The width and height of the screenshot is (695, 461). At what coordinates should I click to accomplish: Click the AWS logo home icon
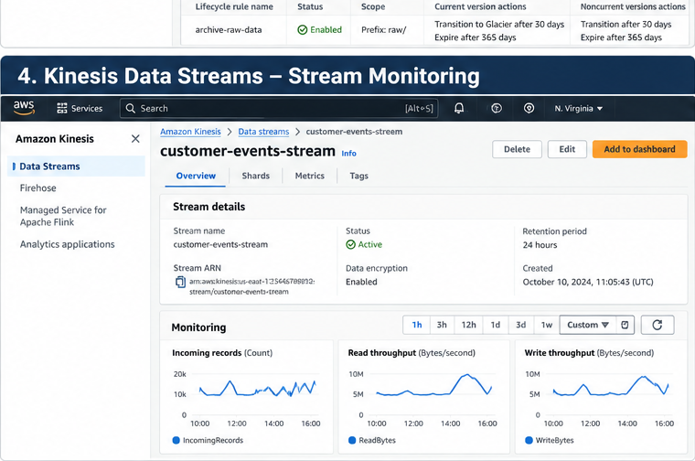click(24, 108)
